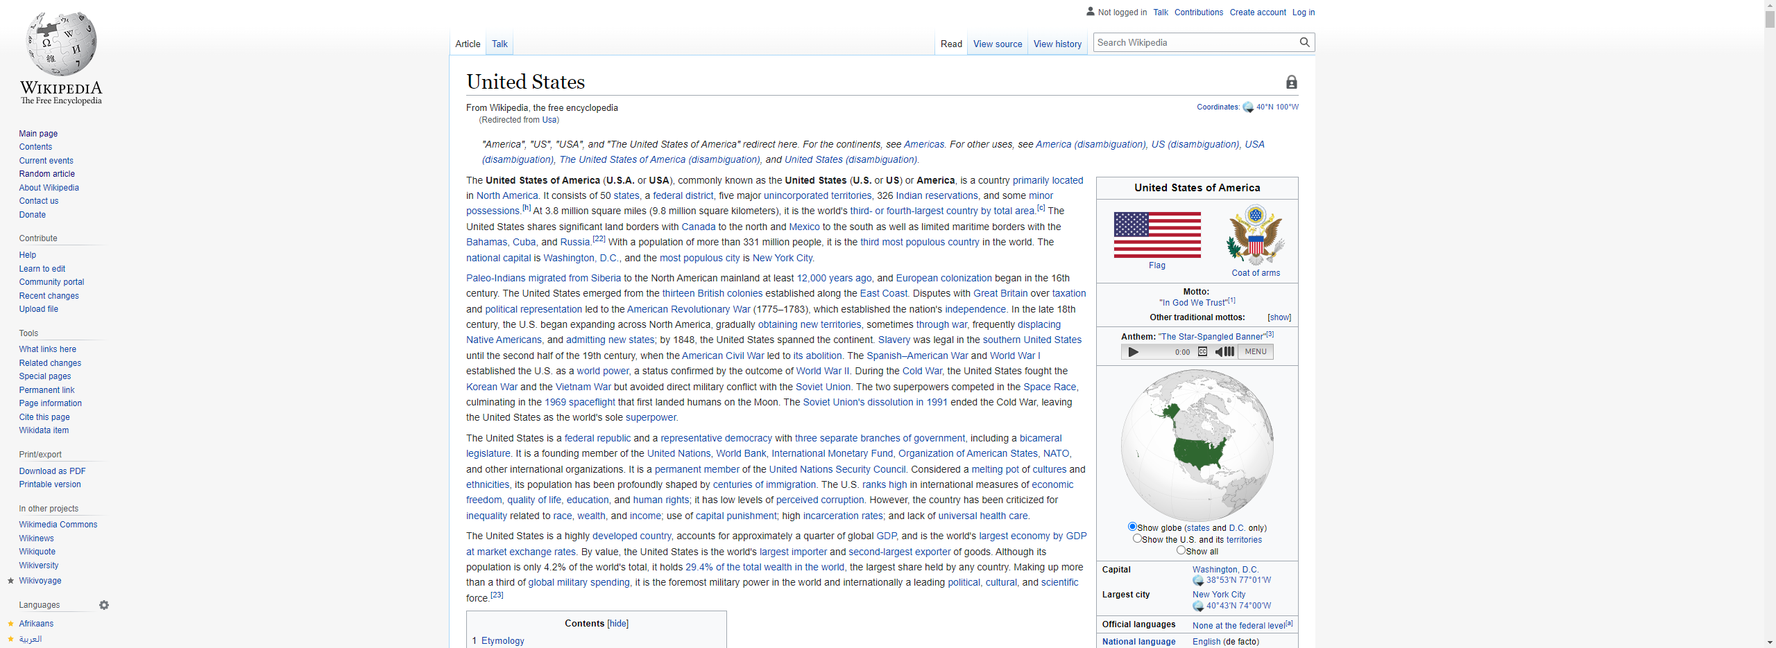
Task: Open "The Star-Spangled Banner" link
Action: (x=1211, y=337)
